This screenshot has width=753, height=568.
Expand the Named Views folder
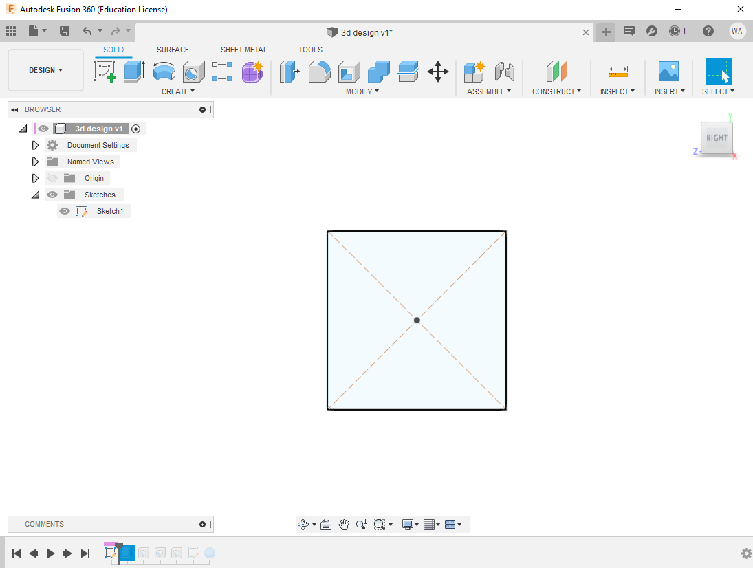tap(35, 162)
